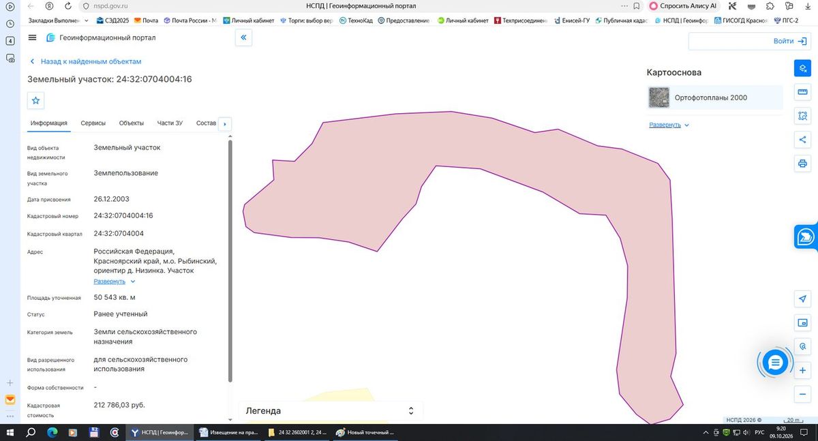Switch to the Части ЗУ tab

pos(170,123)
